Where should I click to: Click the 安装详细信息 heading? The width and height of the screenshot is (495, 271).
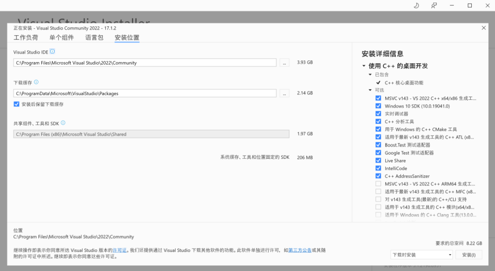pos(382,54)
